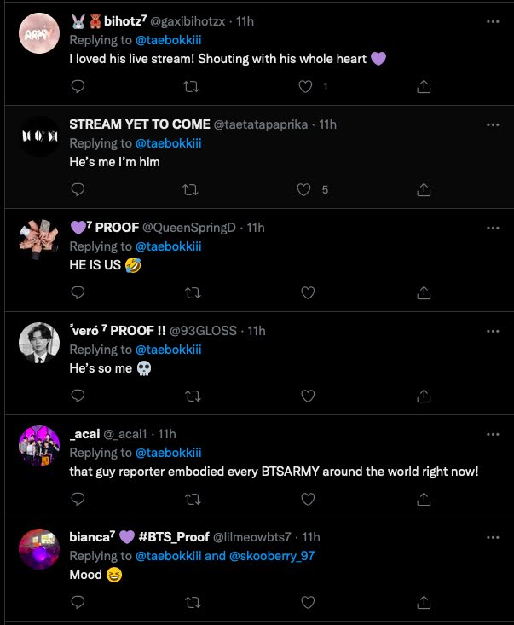The image size is (514, 625).
Task: Reply to veró's 'He's so me' tweet
Action: (78, 396)
